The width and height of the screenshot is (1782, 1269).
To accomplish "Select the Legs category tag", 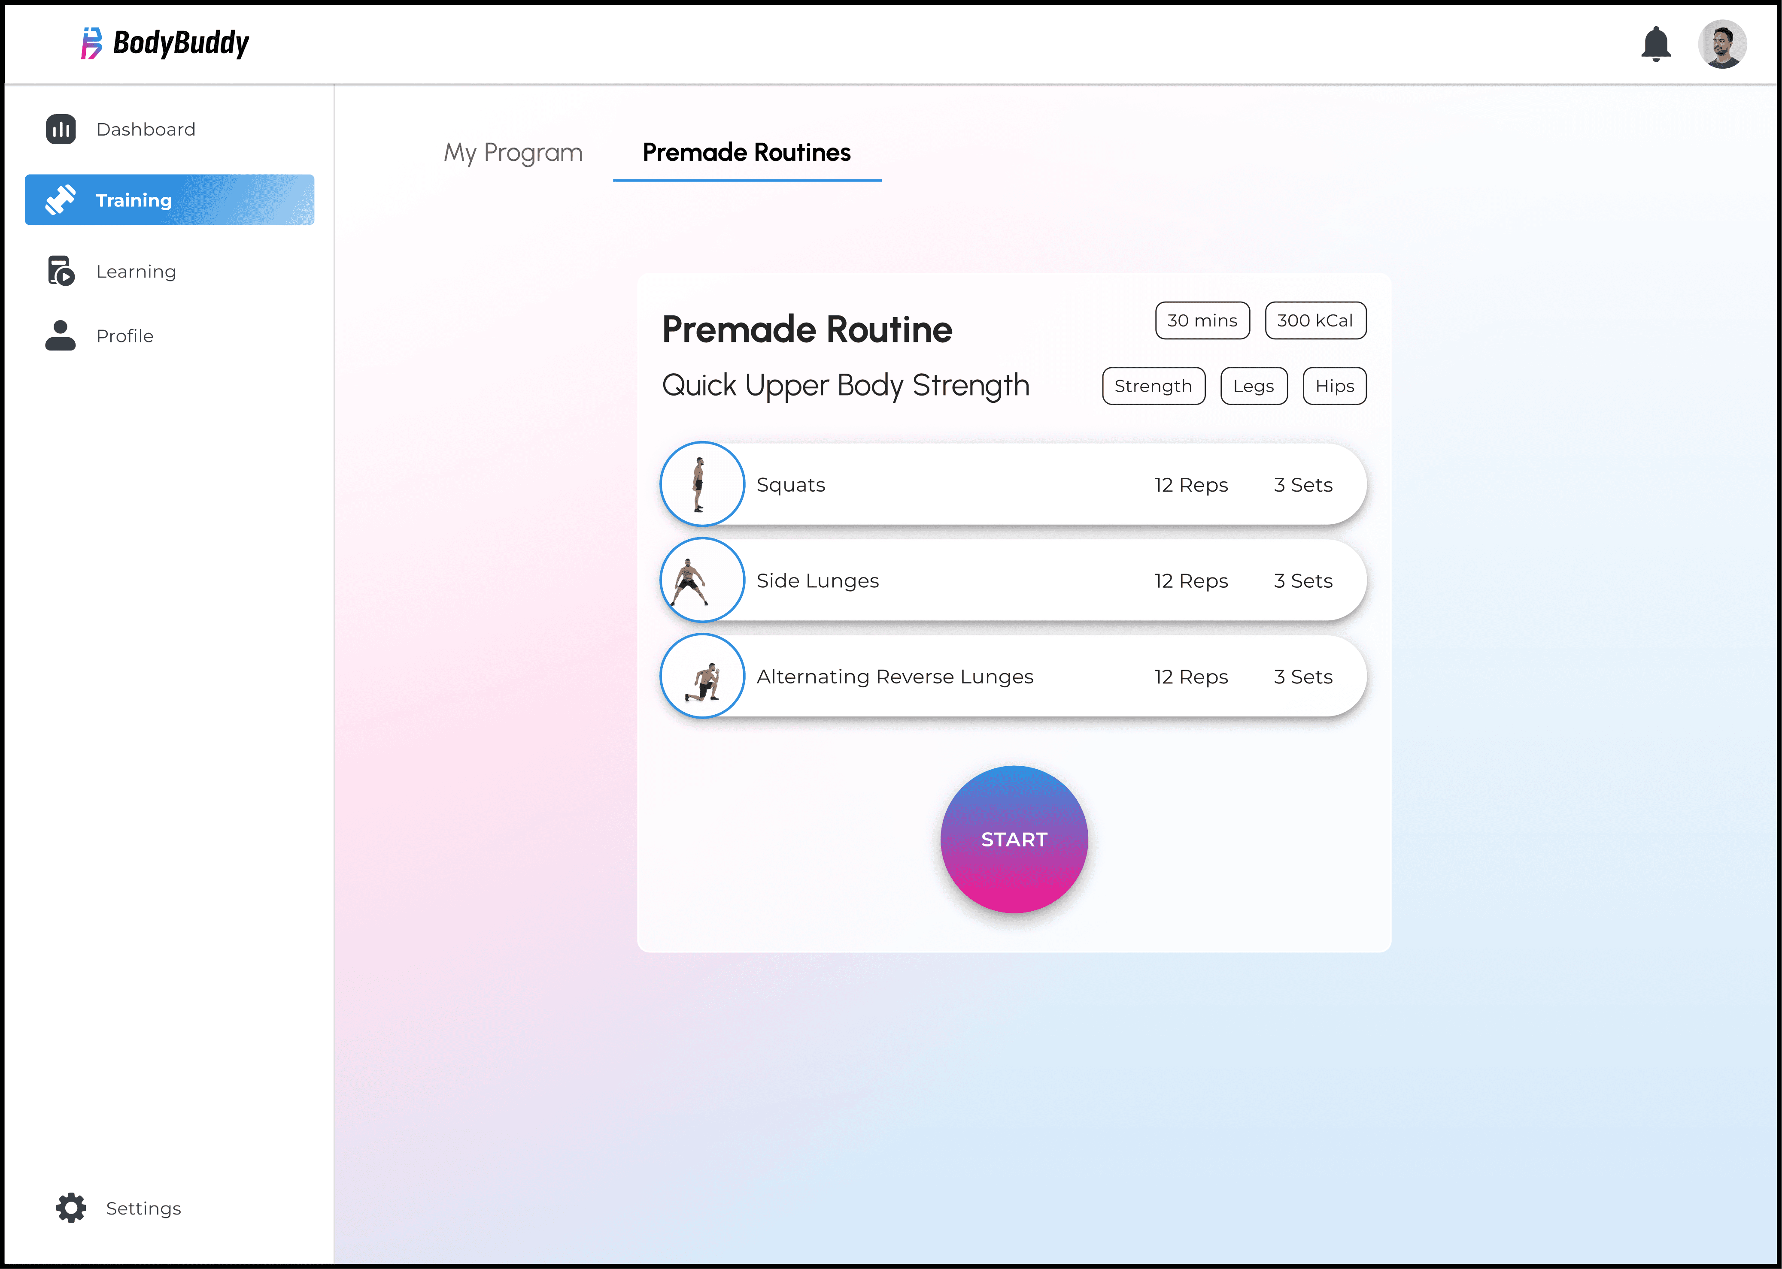I will [x=1254, y=386].
